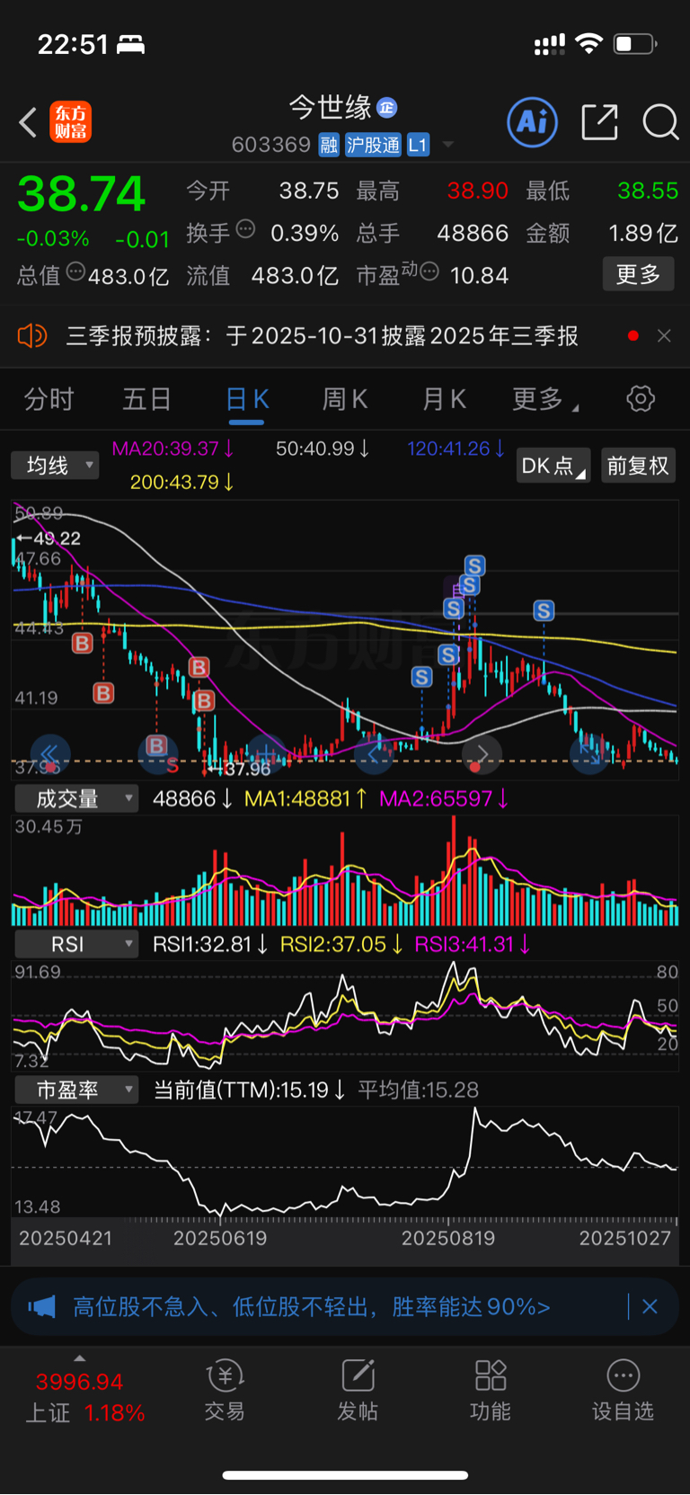Switch to the 月K tab

coord(444,399)
